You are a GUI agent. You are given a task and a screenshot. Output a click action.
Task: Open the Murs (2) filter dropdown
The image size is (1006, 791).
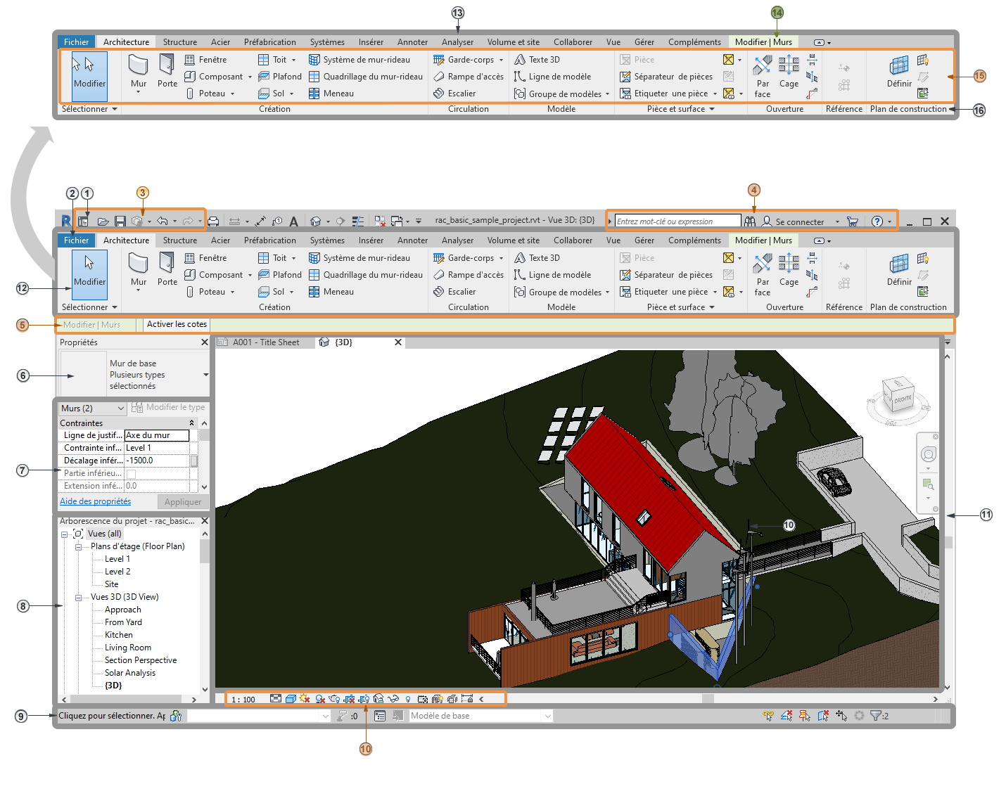tap(92, 409)
